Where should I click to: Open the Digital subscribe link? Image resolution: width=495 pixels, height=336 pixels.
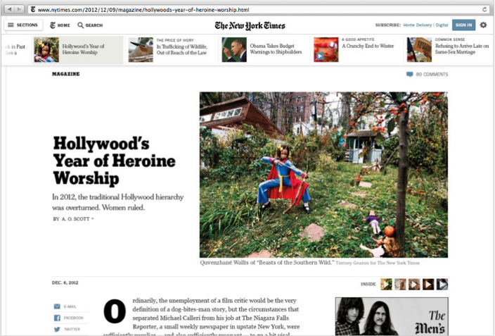(x=442, y=25)
